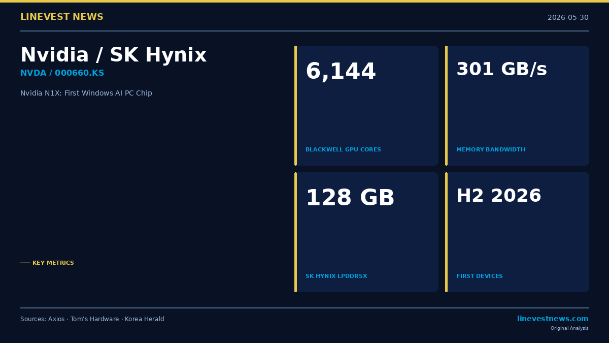Click the Original Analysis caption

click(x=569, y=328)
